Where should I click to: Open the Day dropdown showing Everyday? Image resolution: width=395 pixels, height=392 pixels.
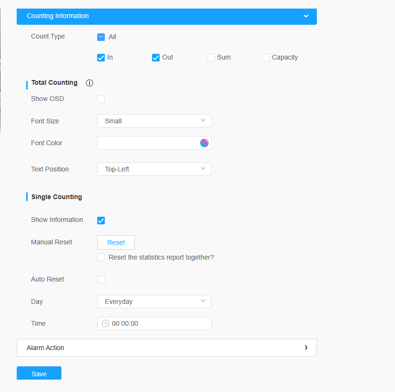click(154, 302)
